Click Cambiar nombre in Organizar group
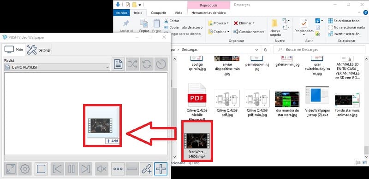 coord(249,32)
